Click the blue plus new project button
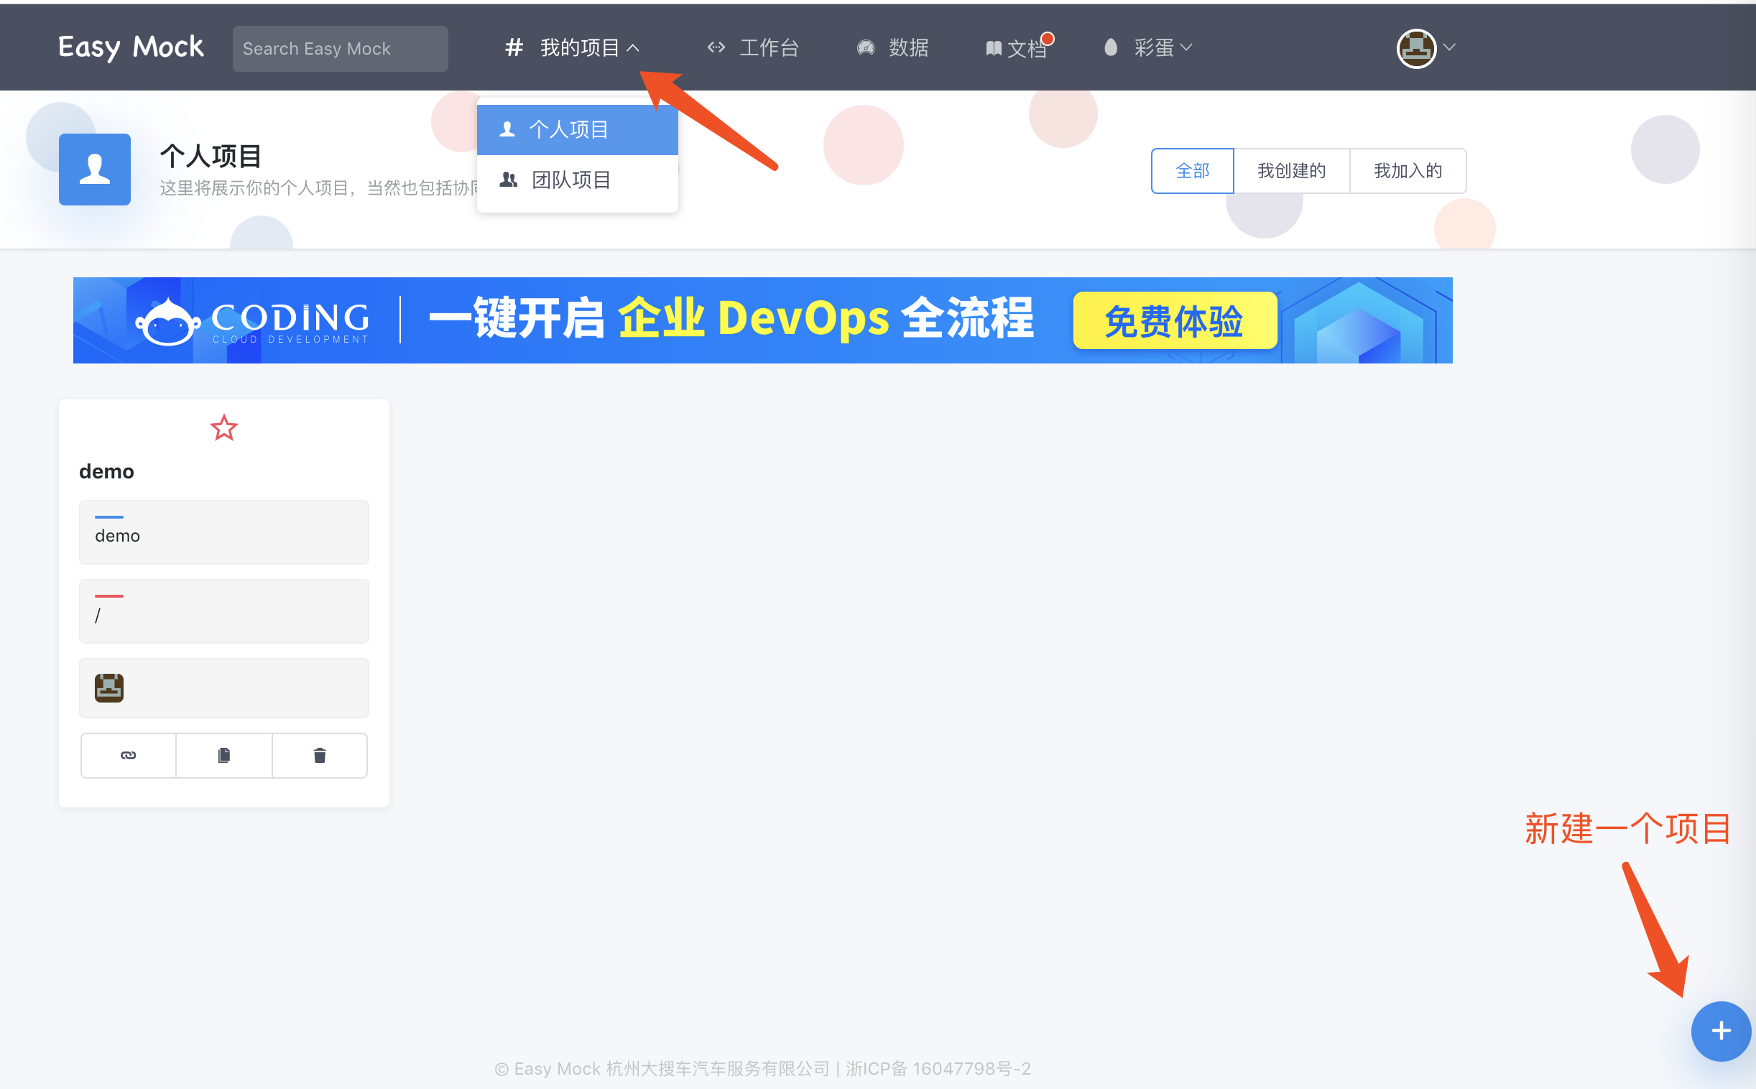This screenshot has height=1089, width=1756. coord(1720,1031)
